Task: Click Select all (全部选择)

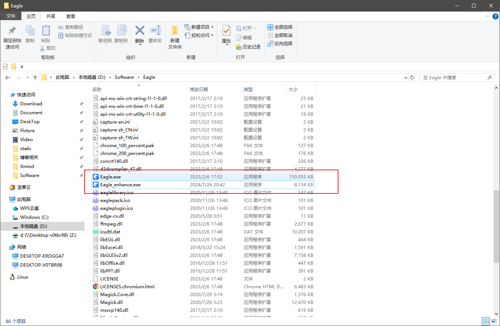Action: 280,27
